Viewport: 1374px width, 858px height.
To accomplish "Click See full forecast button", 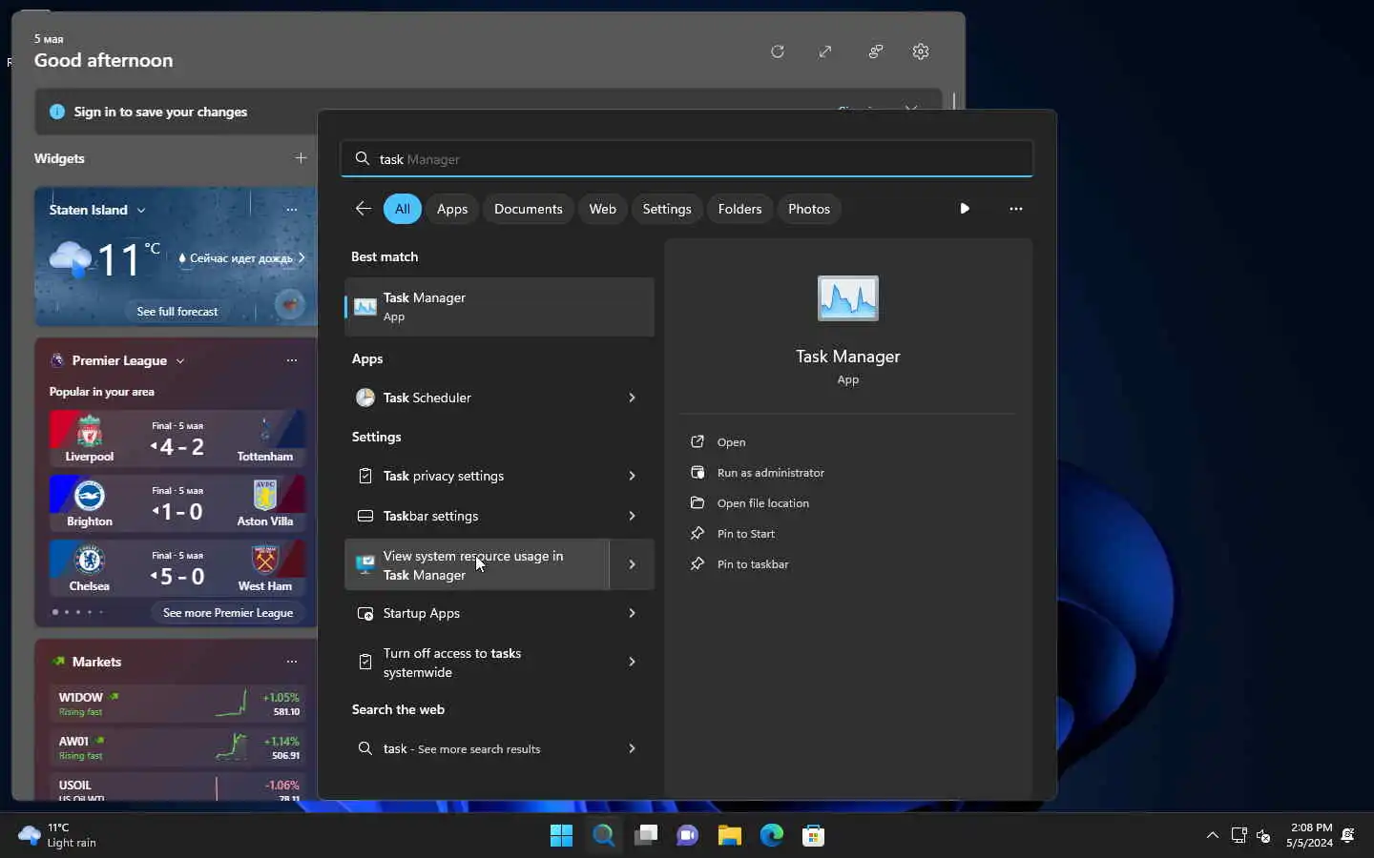I will tap(177, 311).
